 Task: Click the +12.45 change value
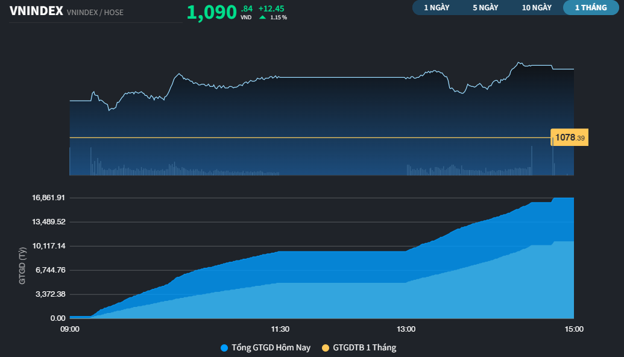tap(270, 9)
